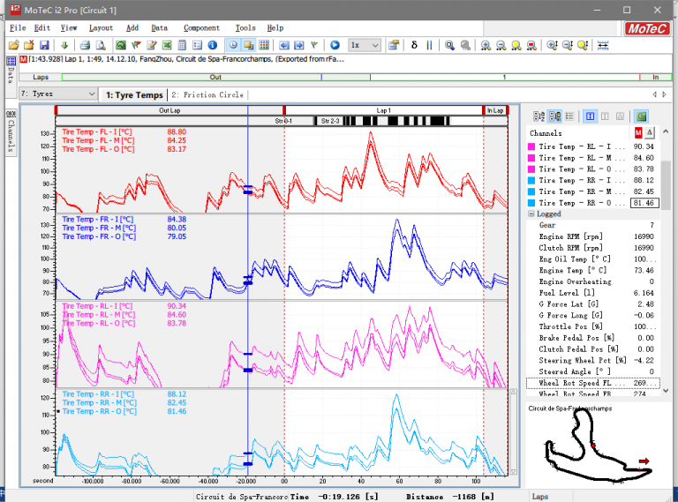Click the sort channels A-Z icon
This screenshot has width=678, height=502.
pyautogui.click(x=539, y=116)
